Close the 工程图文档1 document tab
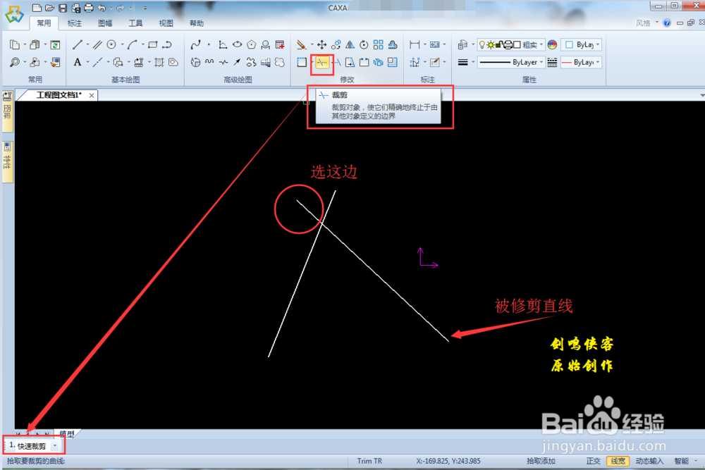This screenshot has width=705, height=470. click(91, 95)
